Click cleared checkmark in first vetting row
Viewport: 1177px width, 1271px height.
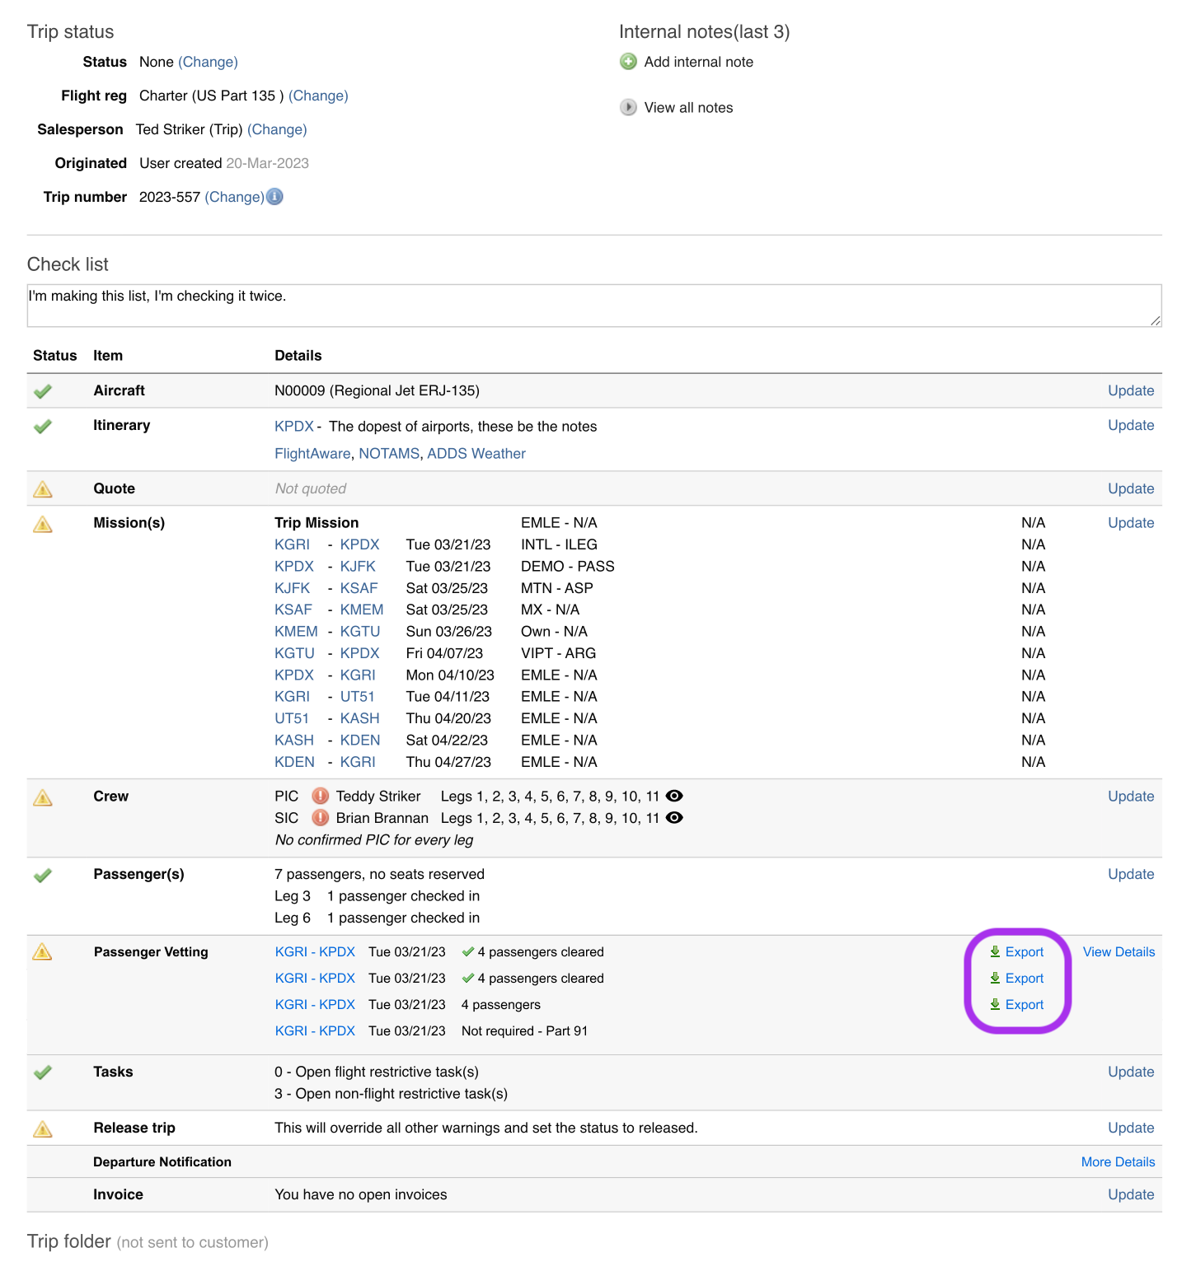click(468, 951)
